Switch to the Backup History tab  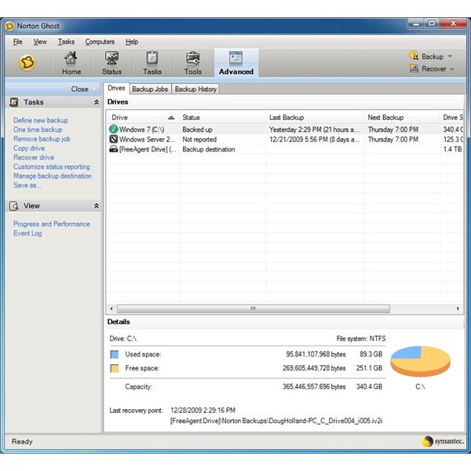[195, 89]
